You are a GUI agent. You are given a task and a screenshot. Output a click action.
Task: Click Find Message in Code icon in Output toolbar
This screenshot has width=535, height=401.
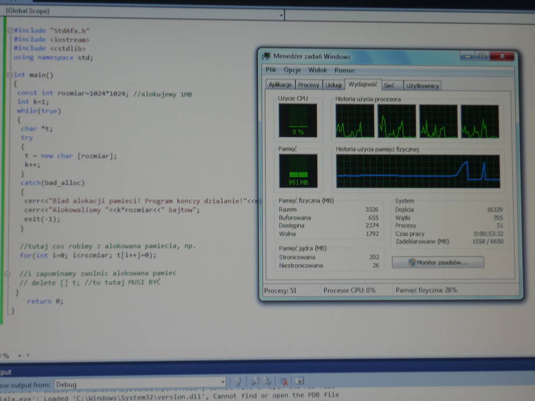(x=238, y=381)
